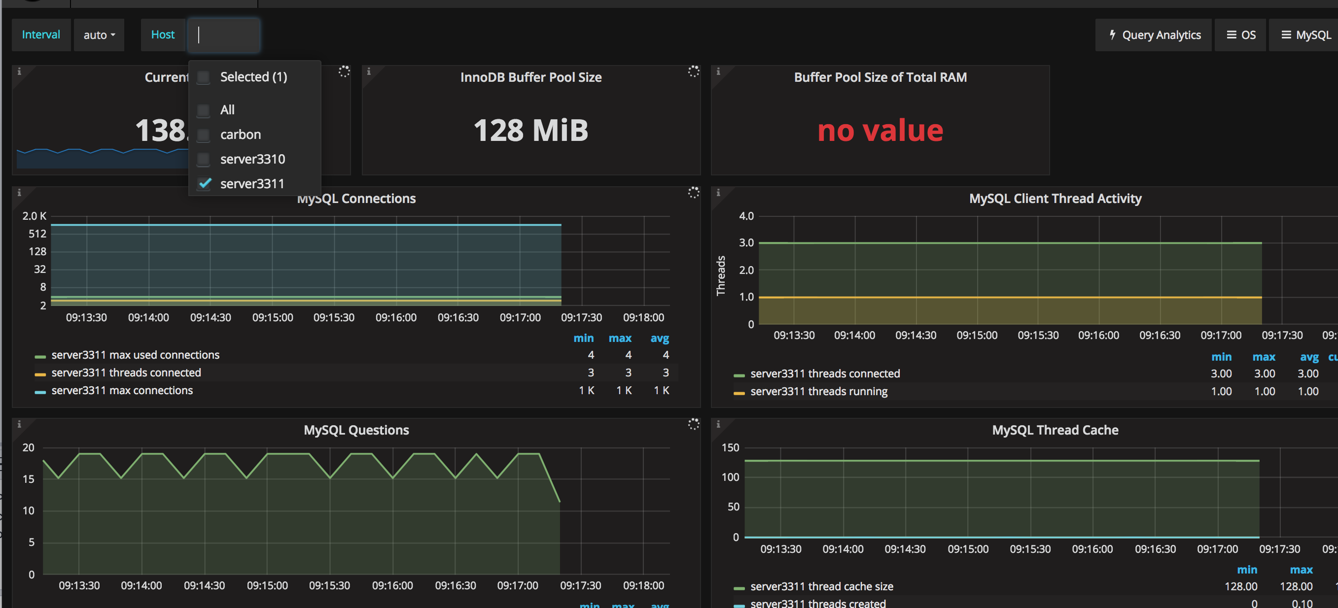
Task: Toggle server3311 max connections legend entry
Action: [x=122, y=390]
